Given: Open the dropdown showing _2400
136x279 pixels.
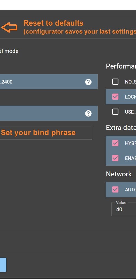Looking at the screenshot, I should (x=49, y=82).
